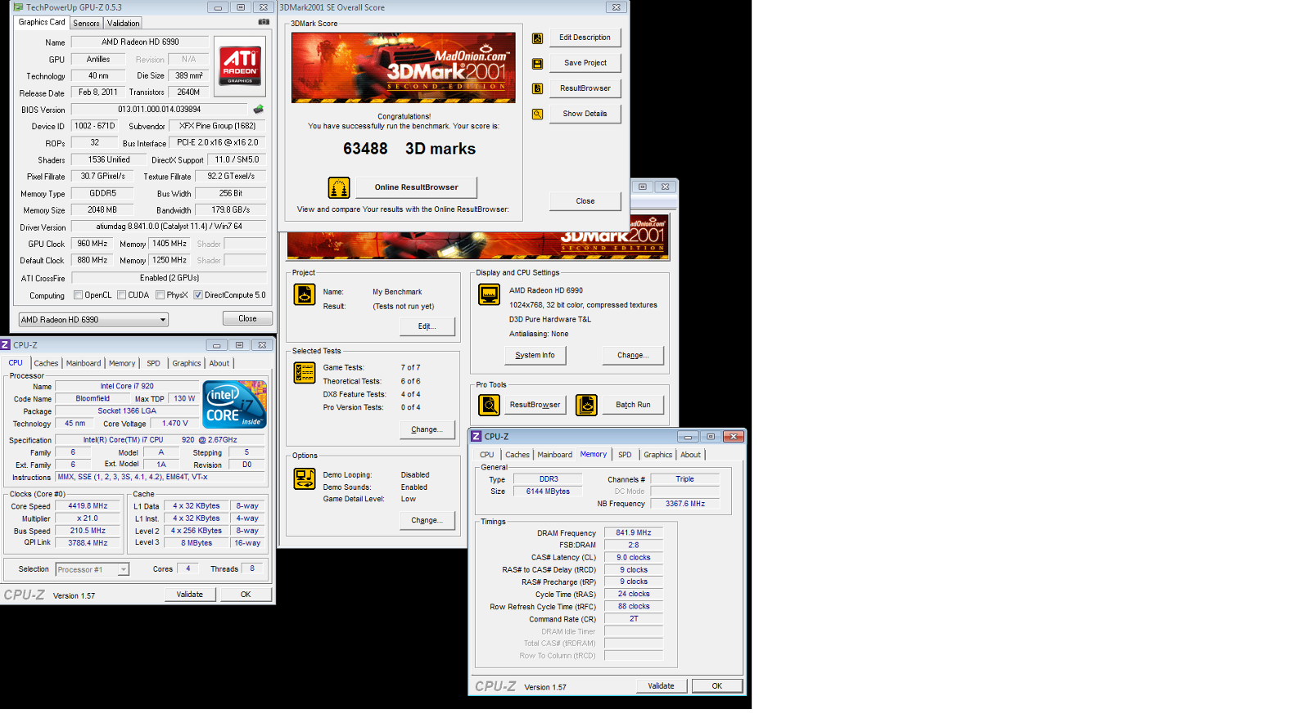
Task: Click the CAS# Latency value 9.0 clocks
Action: (x=633, y=557)
